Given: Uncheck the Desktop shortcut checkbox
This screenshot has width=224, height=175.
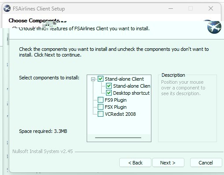Looking at the screenshot, I should (109, 93).
